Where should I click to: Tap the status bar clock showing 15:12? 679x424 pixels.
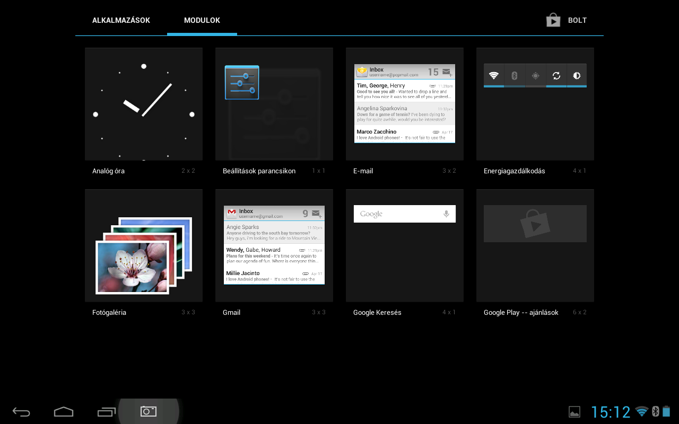tap(610, 412)
